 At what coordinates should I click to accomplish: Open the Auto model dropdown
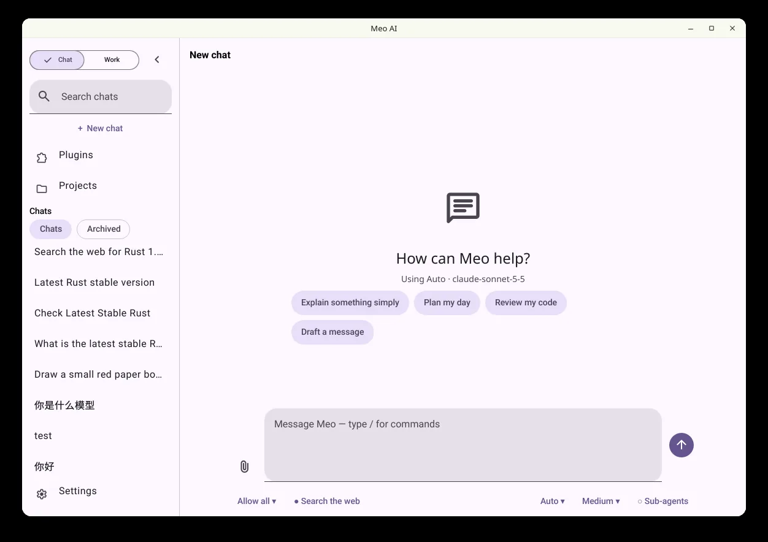coord(553,501)
